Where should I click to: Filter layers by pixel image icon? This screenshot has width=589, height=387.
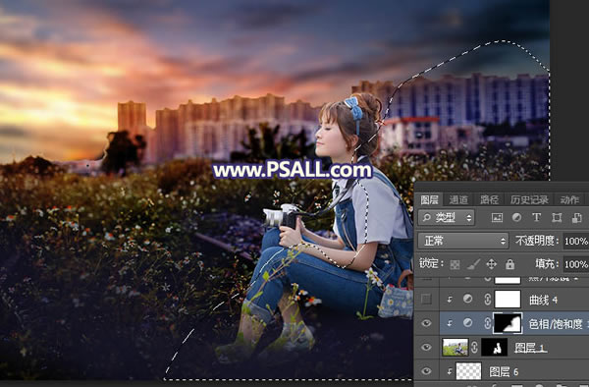(497, 217)
